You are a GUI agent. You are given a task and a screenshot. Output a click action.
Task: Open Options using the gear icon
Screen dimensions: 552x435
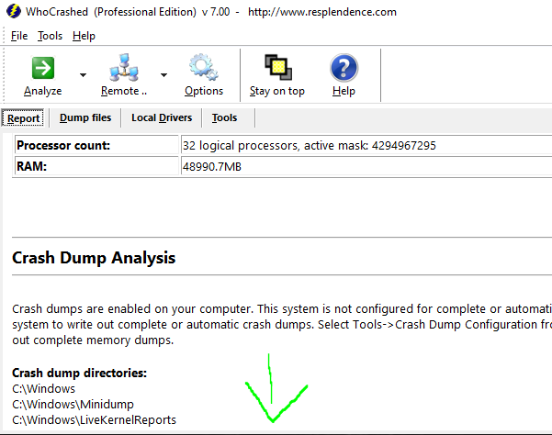tap(203, 69)
